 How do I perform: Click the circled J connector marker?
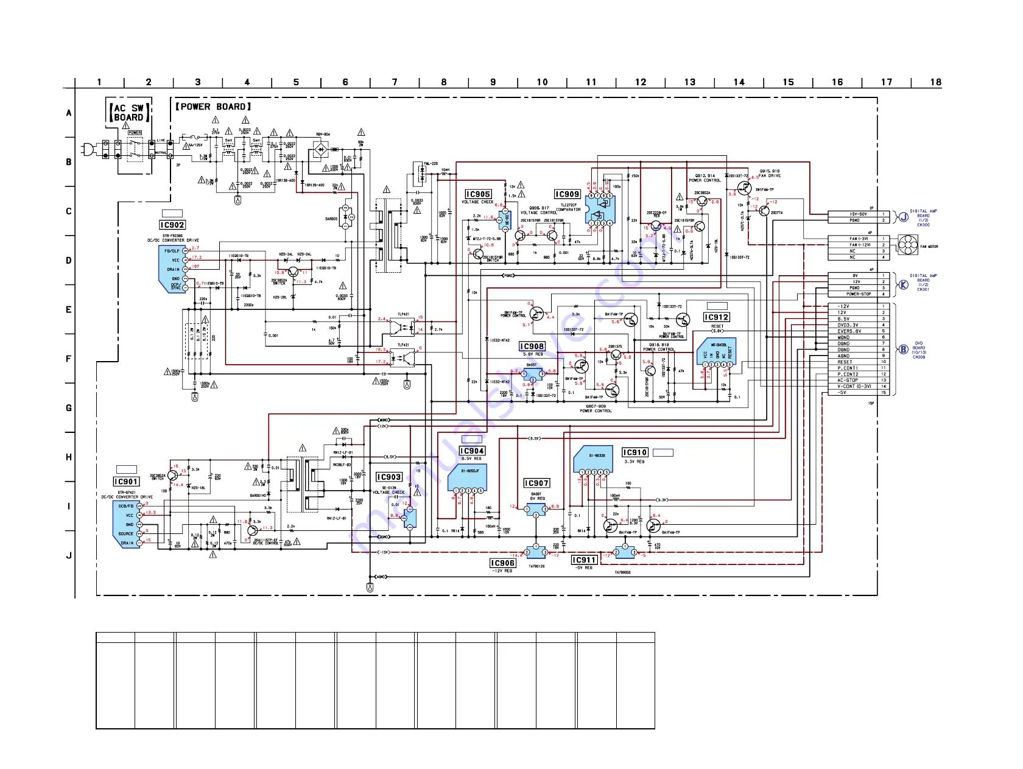click(x=904, y=217)
